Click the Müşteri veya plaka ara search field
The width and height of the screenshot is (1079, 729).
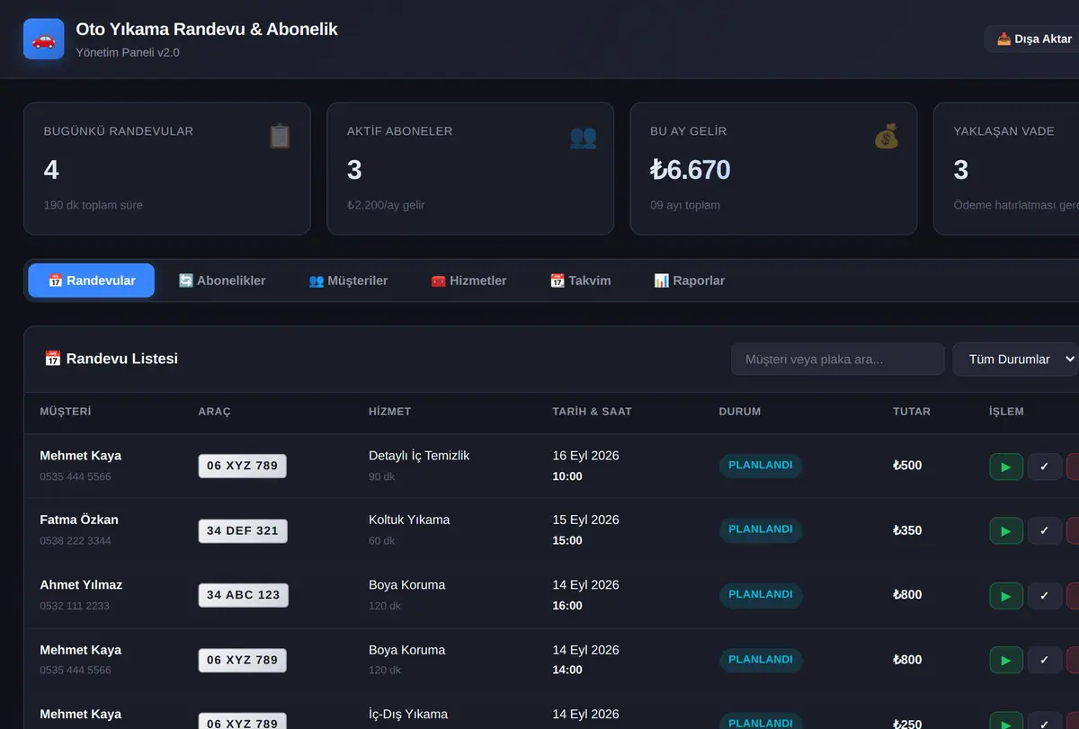click(x=837, y=360)
